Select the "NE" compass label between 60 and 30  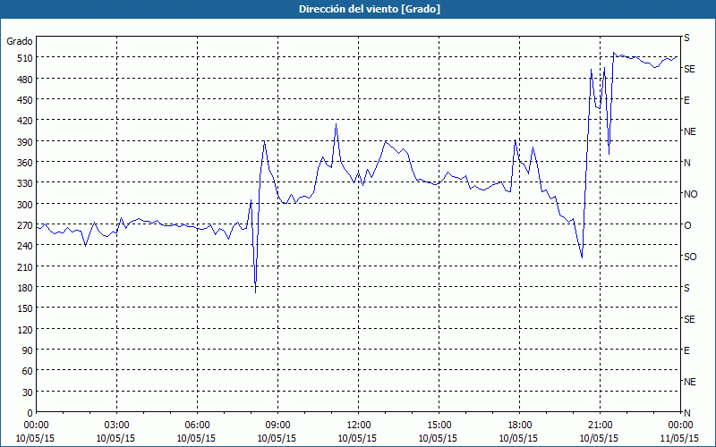690,382
